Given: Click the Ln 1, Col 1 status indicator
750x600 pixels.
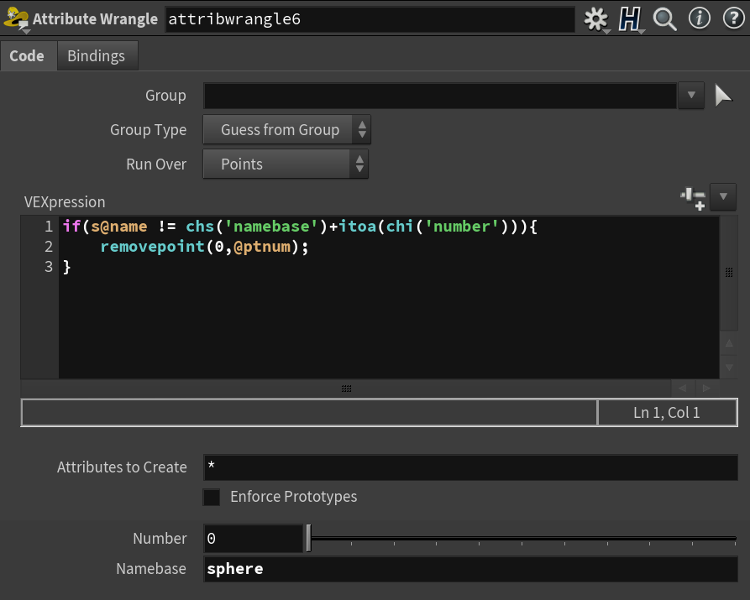Looking at the screenshot, I should (x=667, y=413).
